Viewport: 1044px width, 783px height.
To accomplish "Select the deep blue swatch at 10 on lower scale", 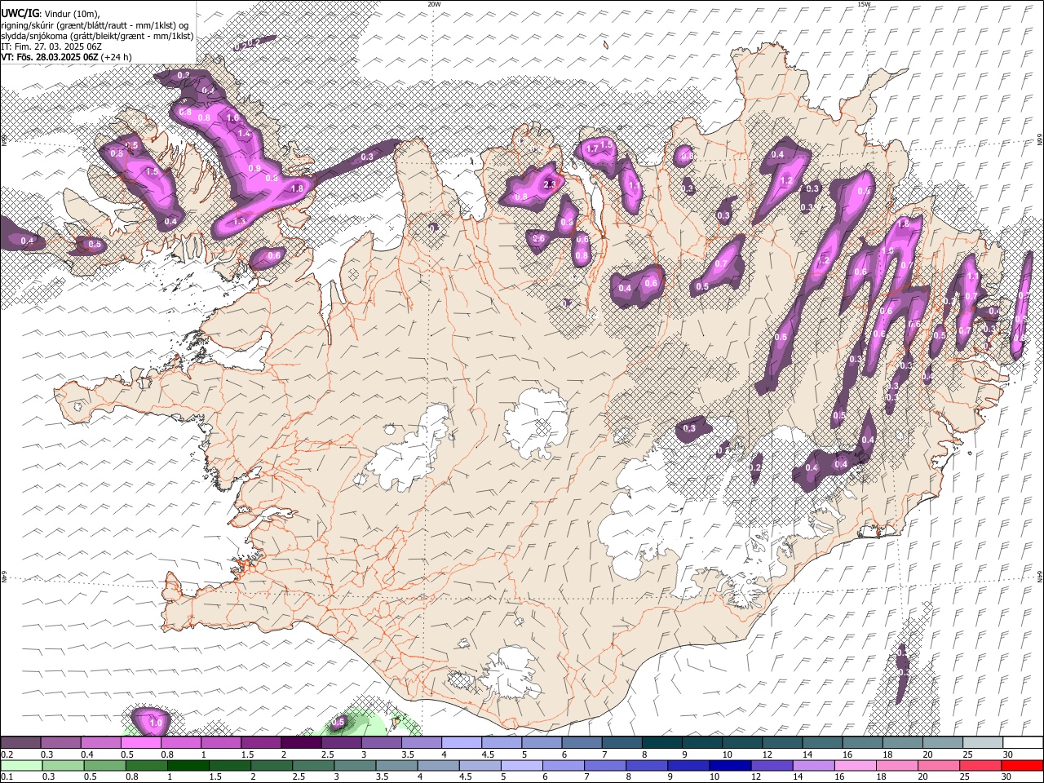I will point(730,766).
